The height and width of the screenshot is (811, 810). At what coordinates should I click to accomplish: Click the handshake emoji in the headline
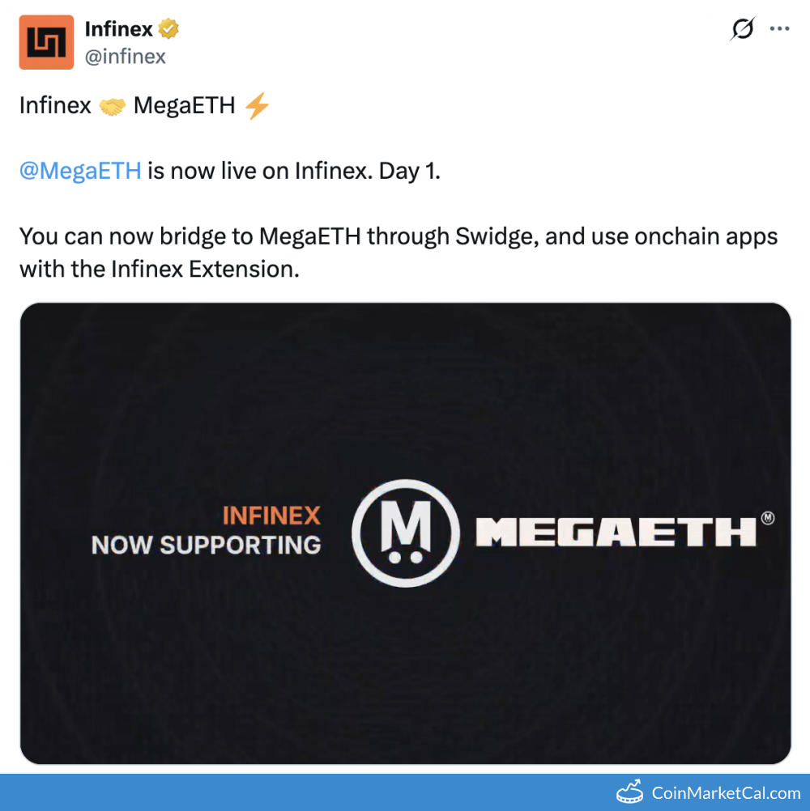point(112,106)
